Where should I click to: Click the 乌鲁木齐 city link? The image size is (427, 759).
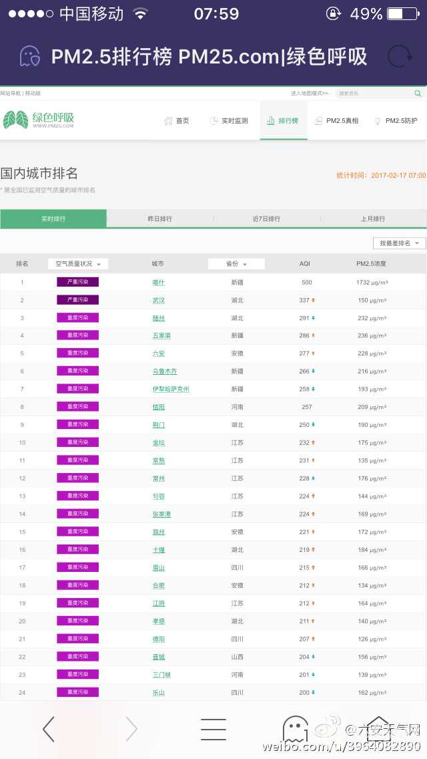click(x=165, y=371)
